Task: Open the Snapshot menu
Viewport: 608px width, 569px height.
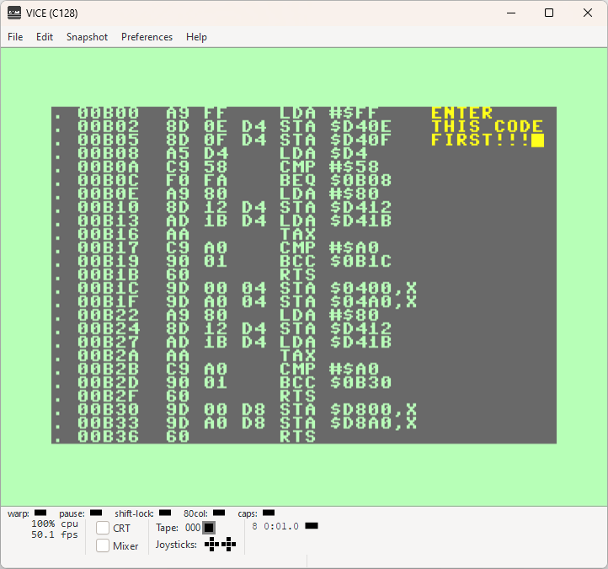Action: point(87,37)
